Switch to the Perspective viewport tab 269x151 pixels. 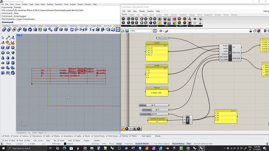(21, 133)
